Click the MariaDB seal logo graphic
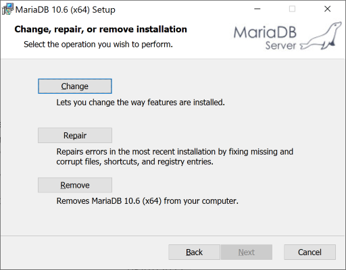 (x=321, y=36)
